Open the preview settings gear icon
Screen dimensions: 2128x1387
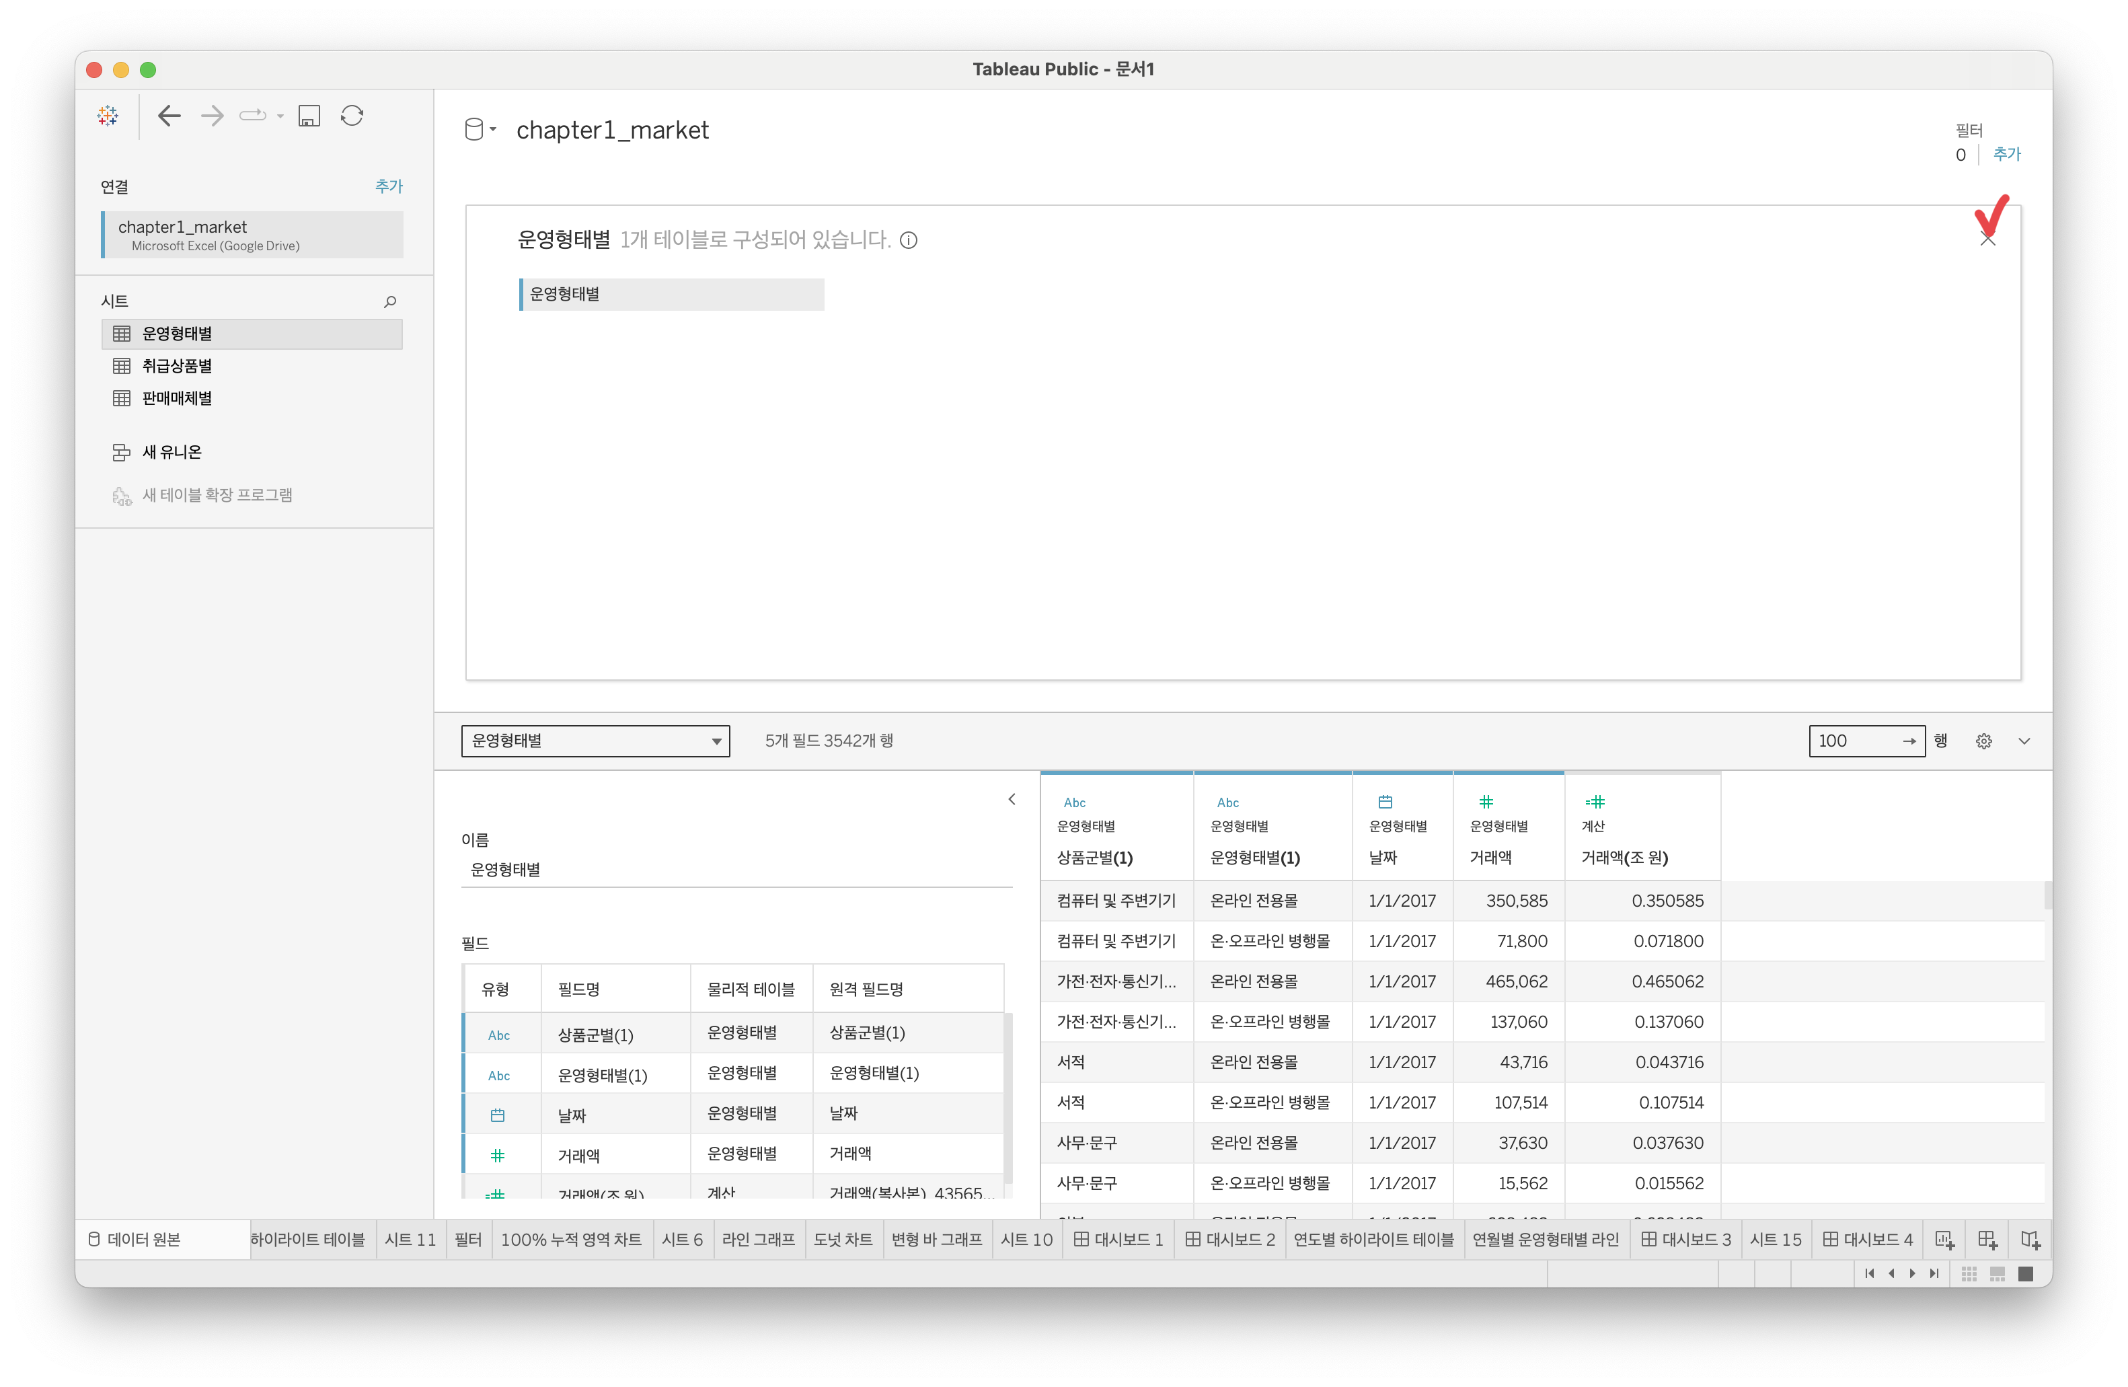1983,741
